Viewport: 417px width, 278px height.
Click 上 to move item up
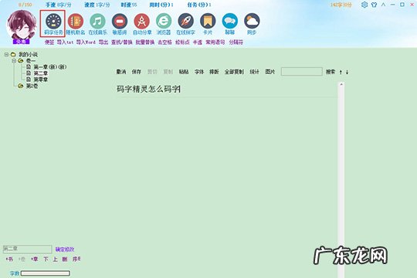(55, 259)
